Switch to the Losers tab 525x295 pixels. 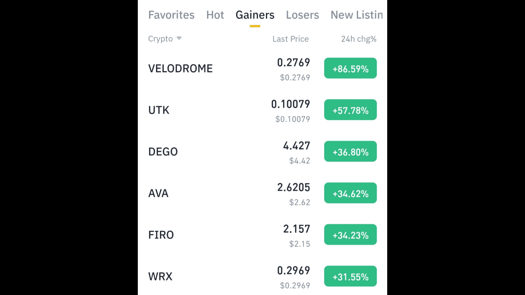click(302, 15)
